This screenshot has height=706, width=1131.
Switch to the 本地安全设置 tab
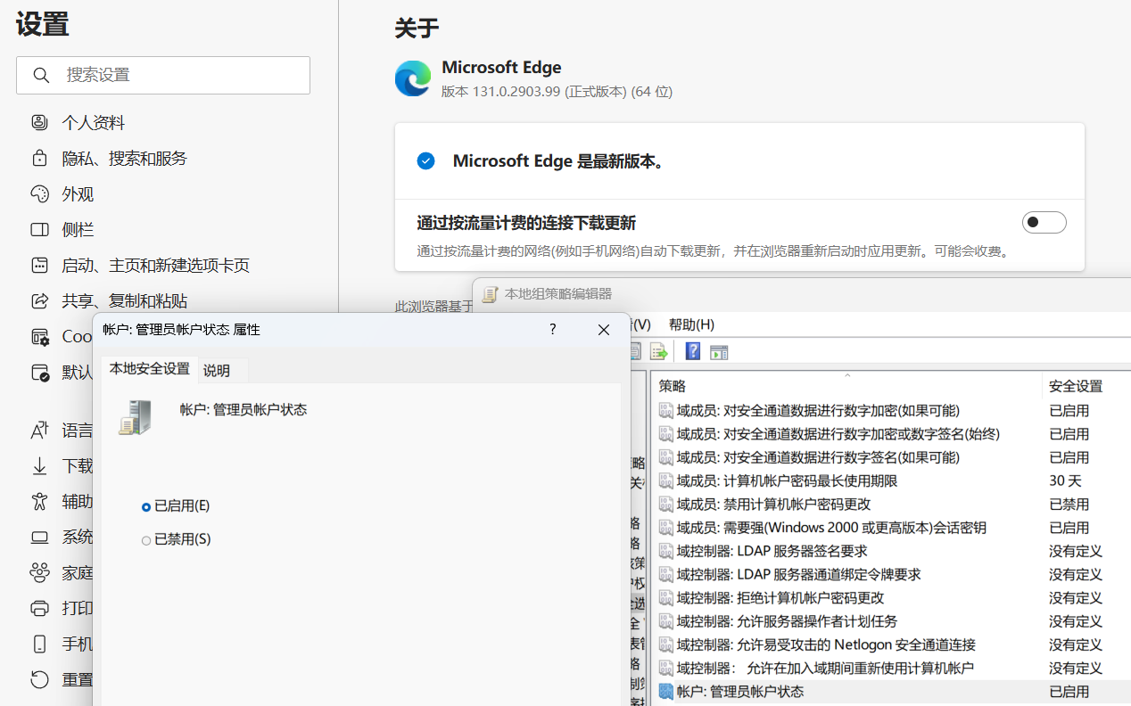(x=150, y=369)
